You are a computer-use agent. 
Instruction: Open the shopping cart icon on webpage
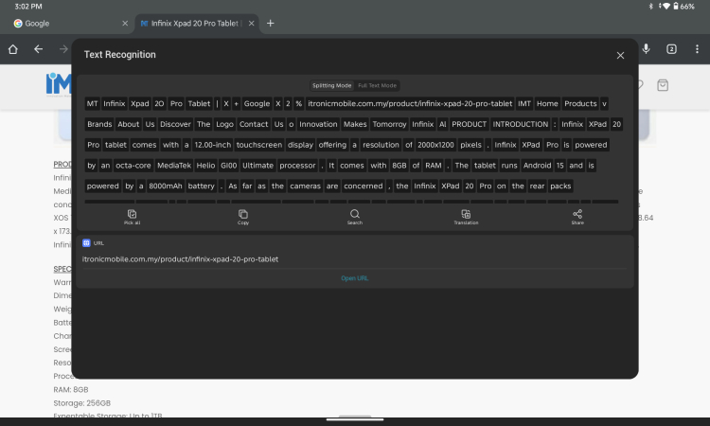[x=663, y=85]
